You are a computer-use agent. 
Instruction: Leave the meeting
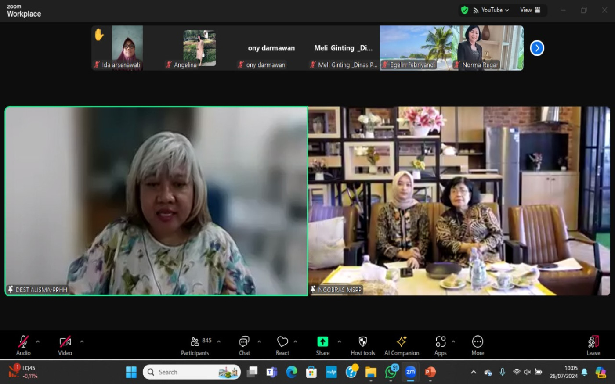[x=593, y=345]
